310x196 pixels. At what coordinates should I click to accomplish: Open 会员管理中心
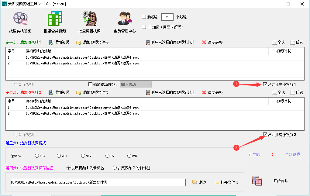click(125, 22)
